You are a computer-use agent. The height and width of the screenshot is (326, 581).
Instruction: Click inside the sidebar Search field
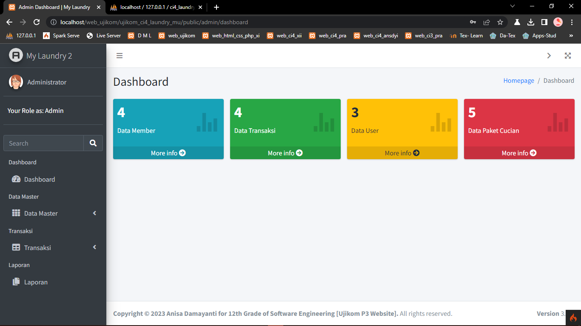(x=43, y=143)
